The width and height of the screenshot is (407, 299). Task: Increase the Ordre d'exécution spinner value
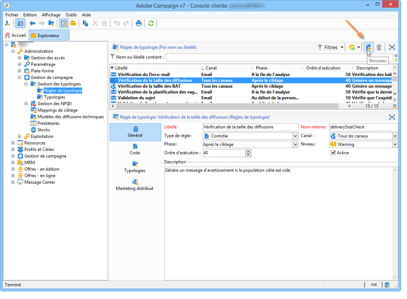(248, 151)
